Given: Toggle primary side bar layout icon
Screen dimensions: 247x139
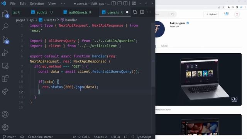Looking at the screenshot, I should (x=113, y=3).
